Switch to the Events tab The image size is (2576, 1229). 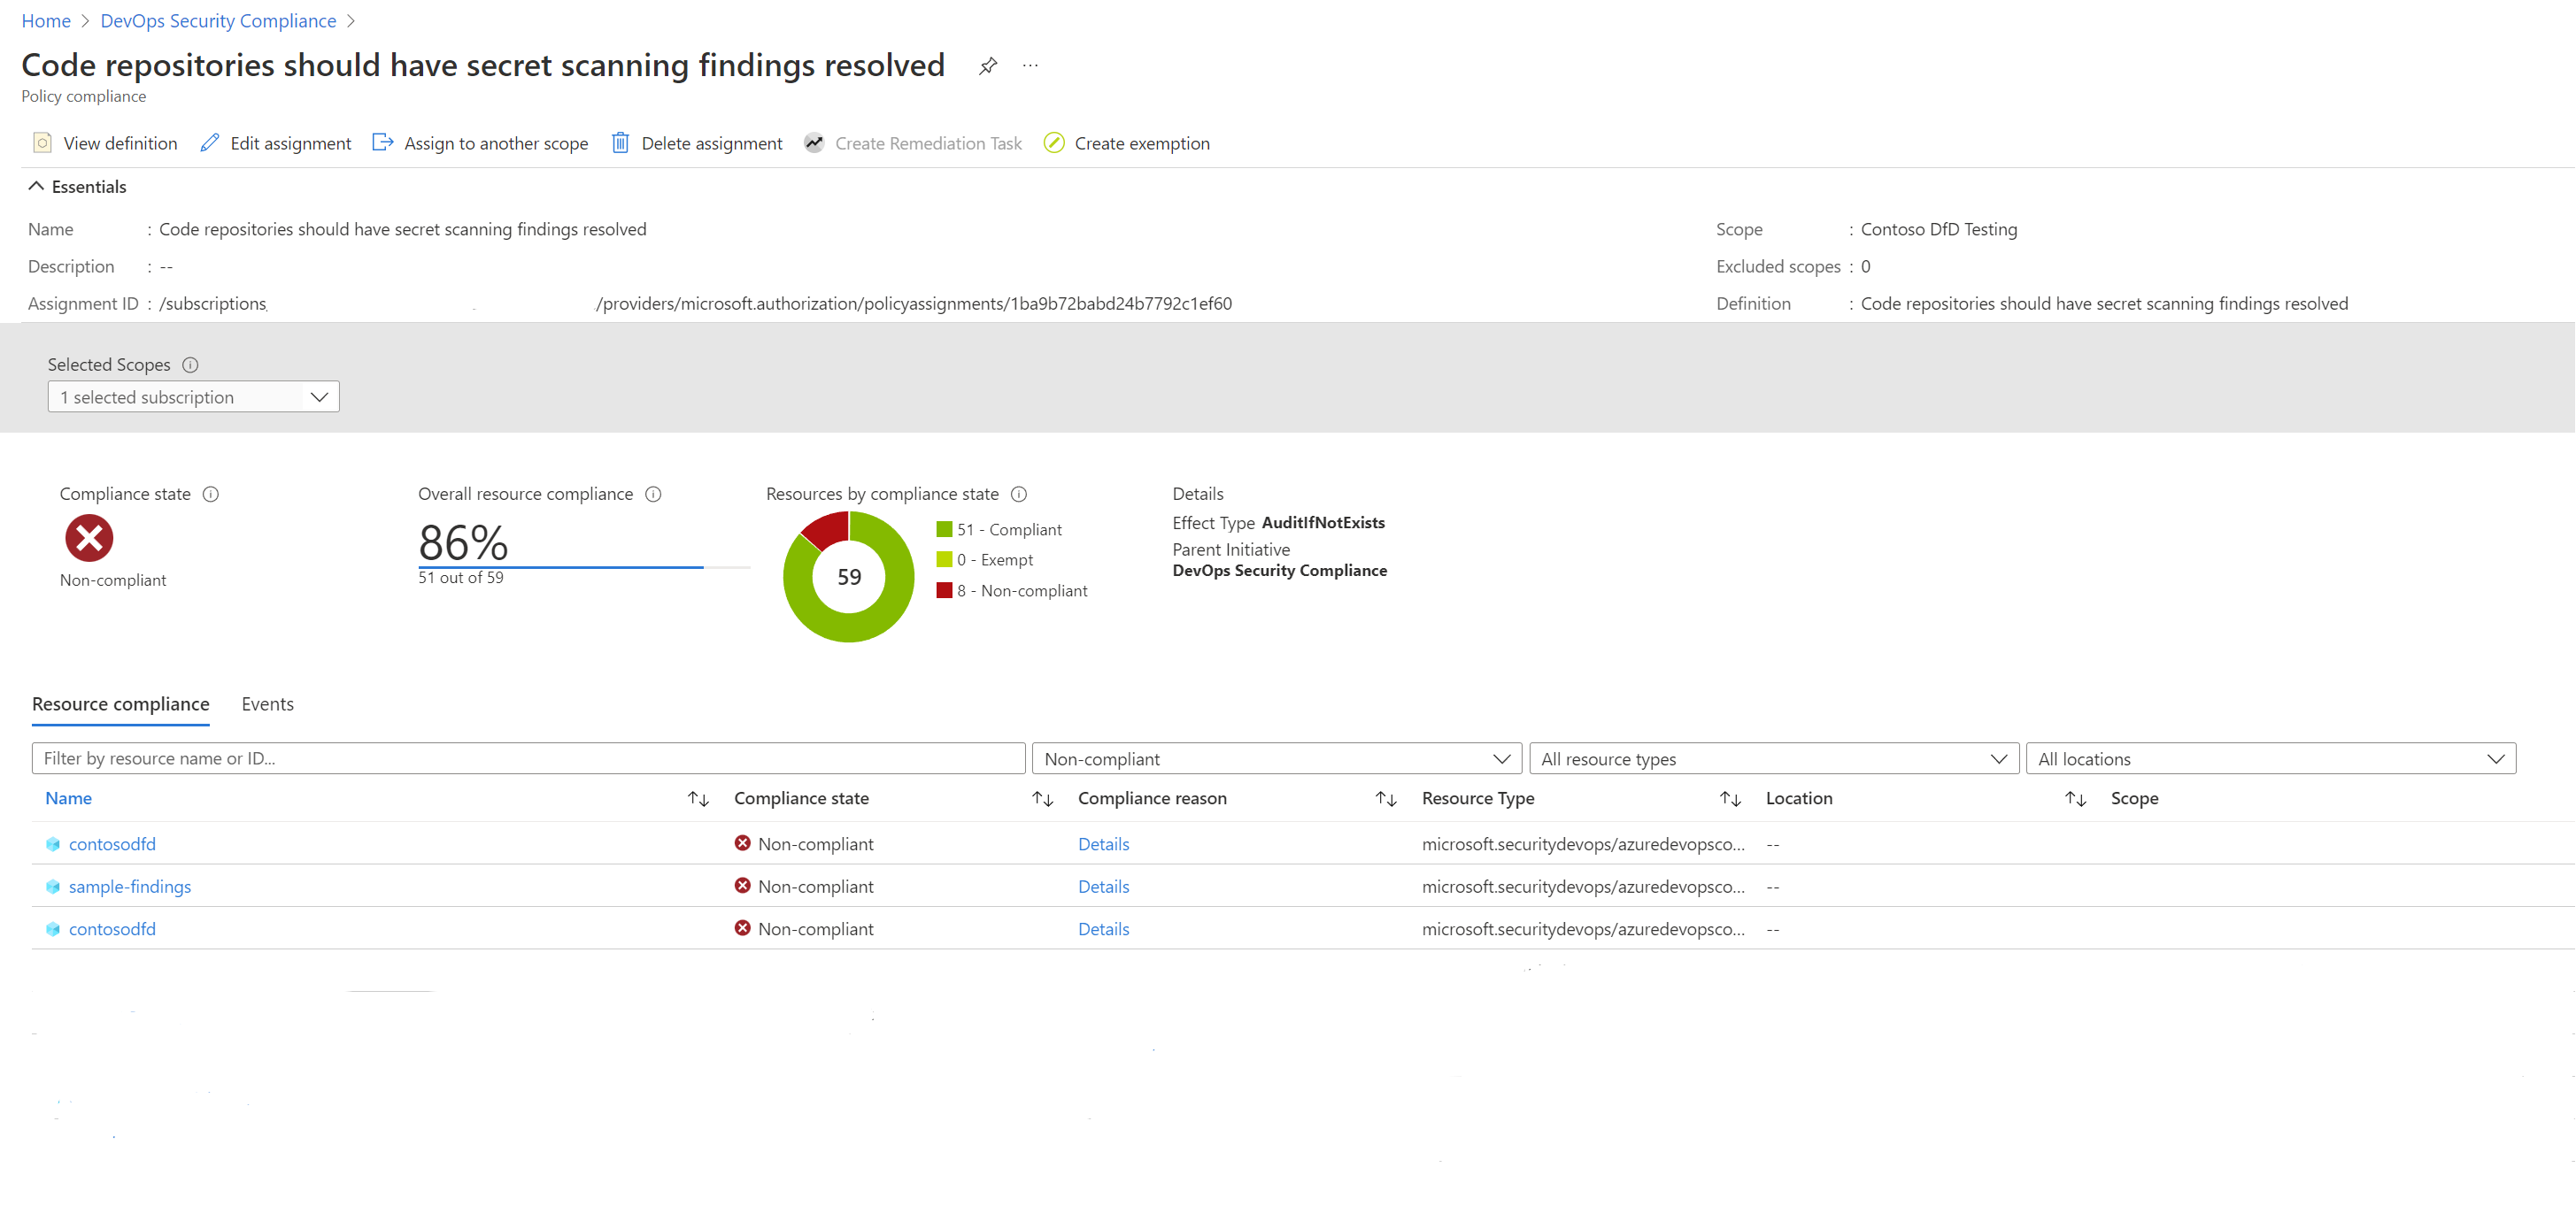[267, 703]
